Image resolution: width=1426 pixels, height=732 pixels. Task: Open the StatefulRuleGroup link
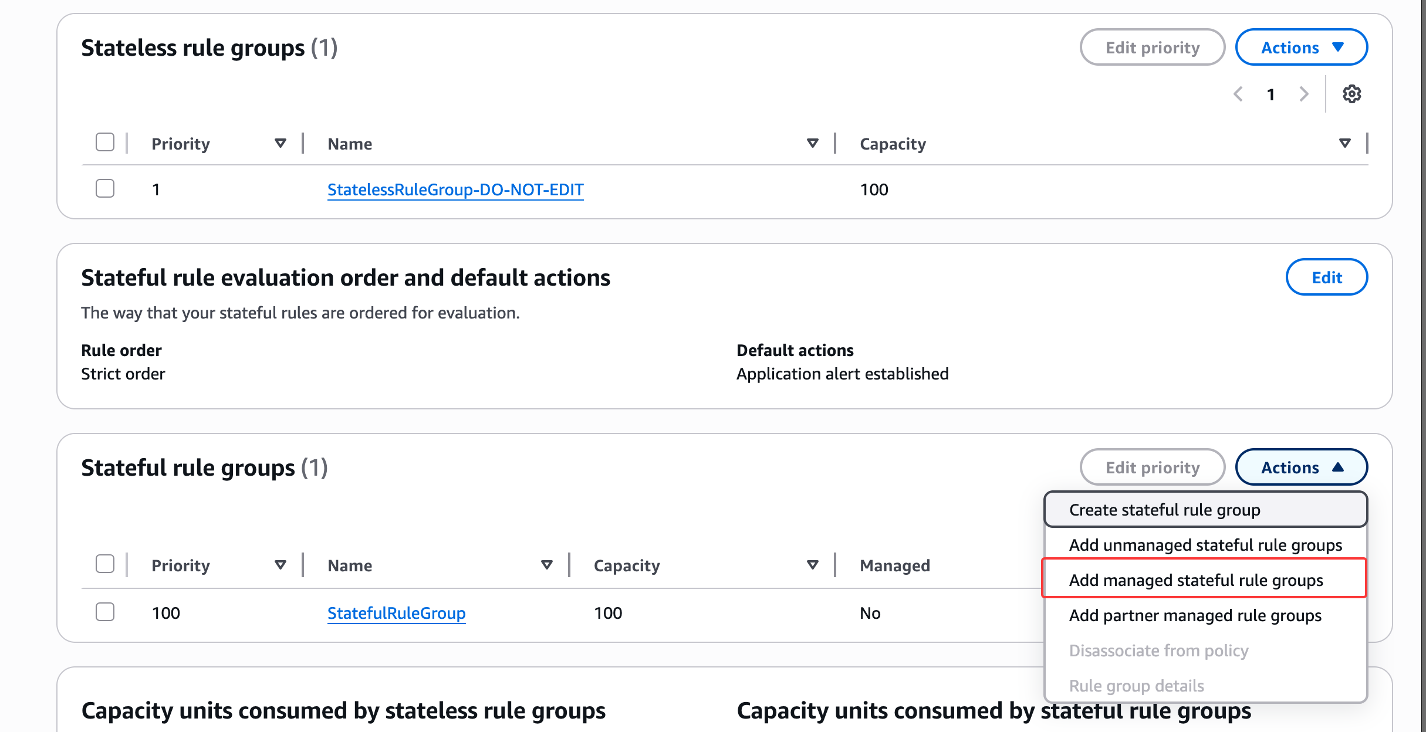coord(396,613)
